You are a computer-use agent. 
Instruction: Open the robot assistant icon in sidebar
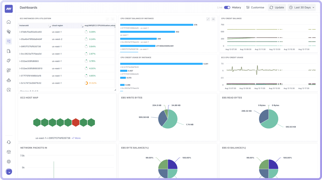click(8, 80)
